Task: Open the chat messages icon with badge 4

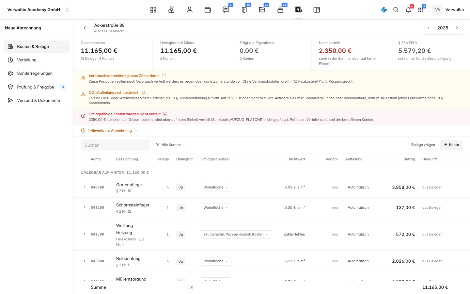Action: coord(226,10)
